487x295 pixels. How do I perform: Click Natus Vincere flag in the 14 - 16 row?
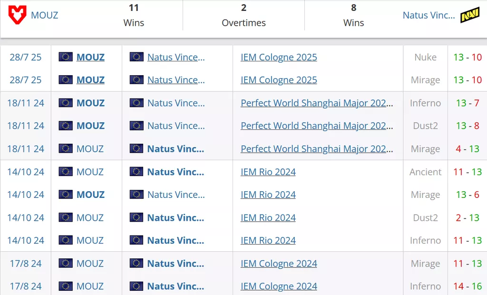[136, 286]
